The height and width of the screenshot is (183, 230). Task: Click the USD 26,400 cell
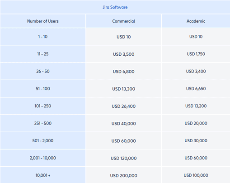click(x=123, y=106)
